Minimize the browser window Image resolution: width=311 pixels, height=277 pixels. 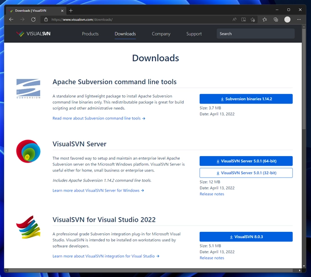pyautogui.click(x=277, y=10)
